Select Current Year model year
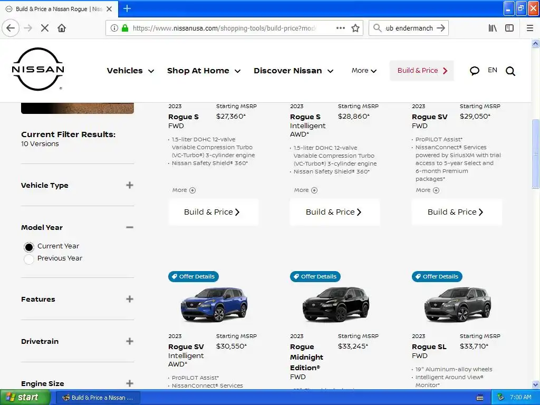Viewport: 540px width, 405px height. [x=29, y=247]
